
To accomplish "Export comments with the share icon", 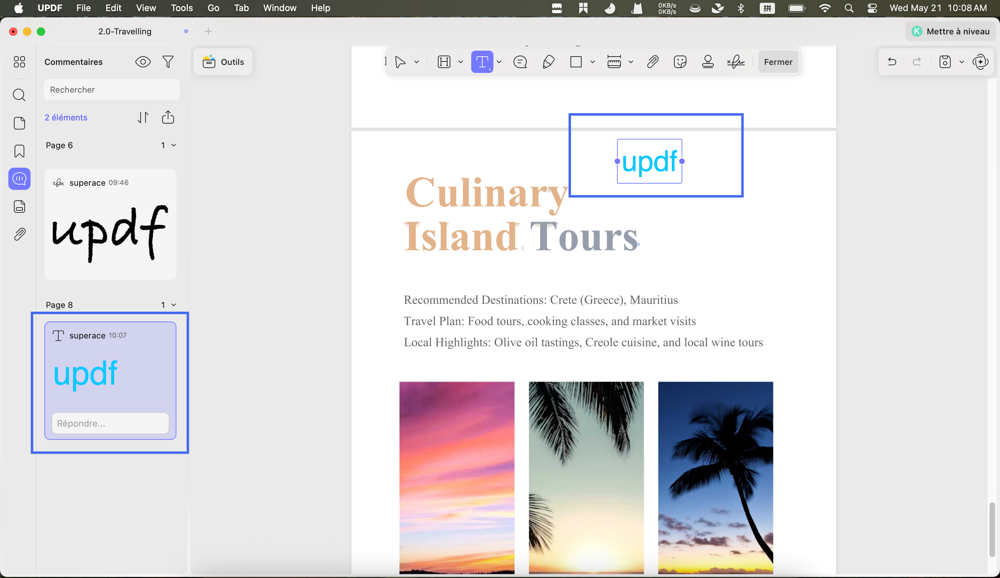I will click(168, 117).
